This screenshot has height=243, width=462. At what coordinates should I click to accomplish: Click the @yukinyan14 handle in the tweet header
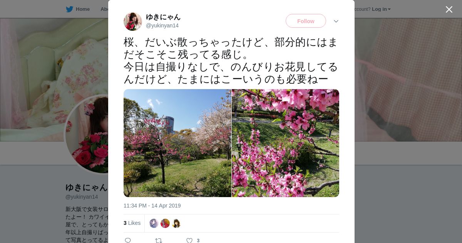(162, 25)
